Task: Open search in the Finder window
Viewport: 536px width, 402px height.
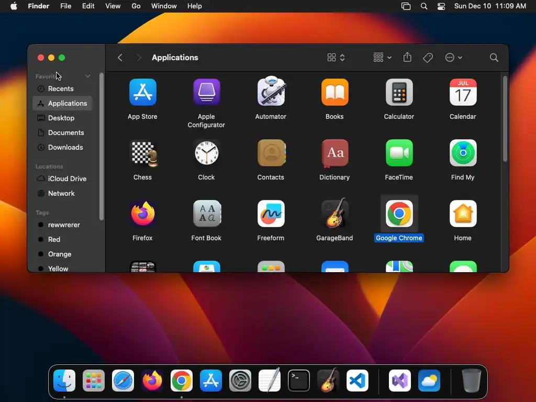Action: point(494,58)
